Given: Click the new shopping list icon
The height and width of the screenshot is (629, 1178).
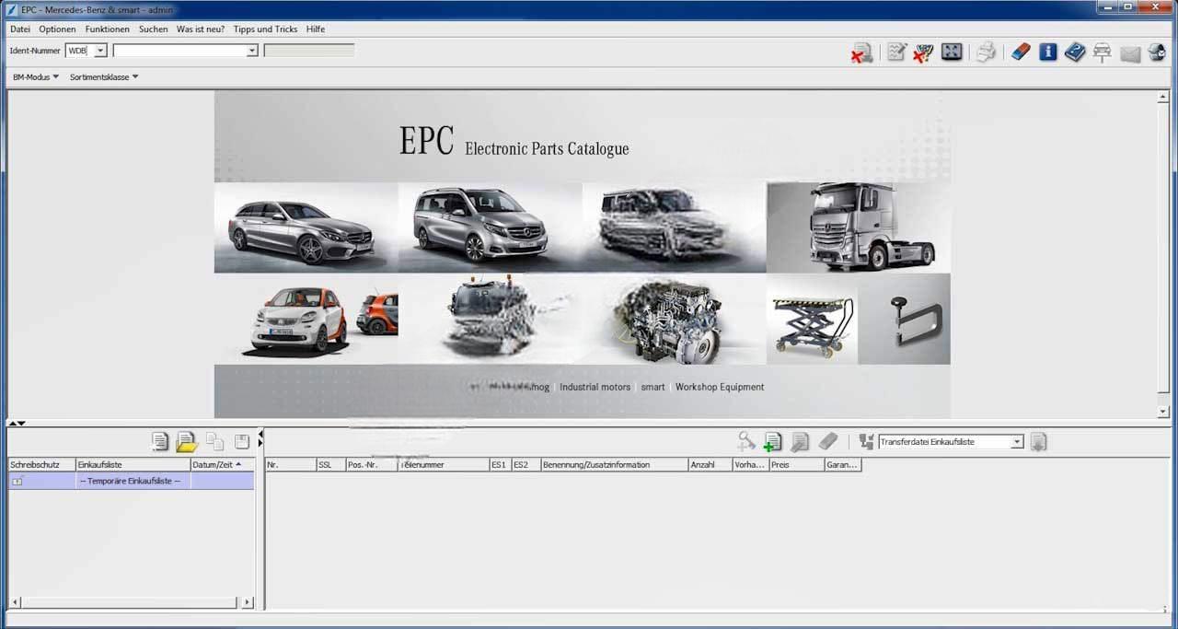Looking at the screenshot, I should (161, 442).
